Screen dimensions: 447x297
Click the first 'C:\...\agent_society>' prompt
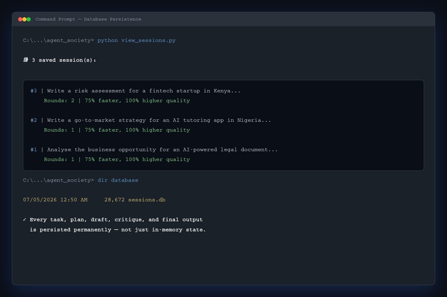[x=58, y=40]
